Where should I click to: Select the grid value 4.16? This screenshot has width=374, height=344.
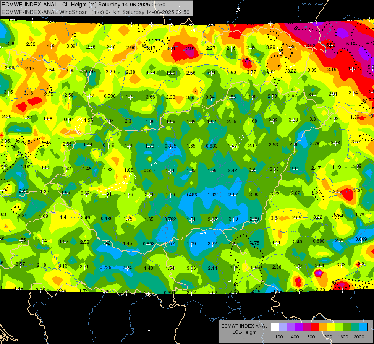(x=25, y=167)
